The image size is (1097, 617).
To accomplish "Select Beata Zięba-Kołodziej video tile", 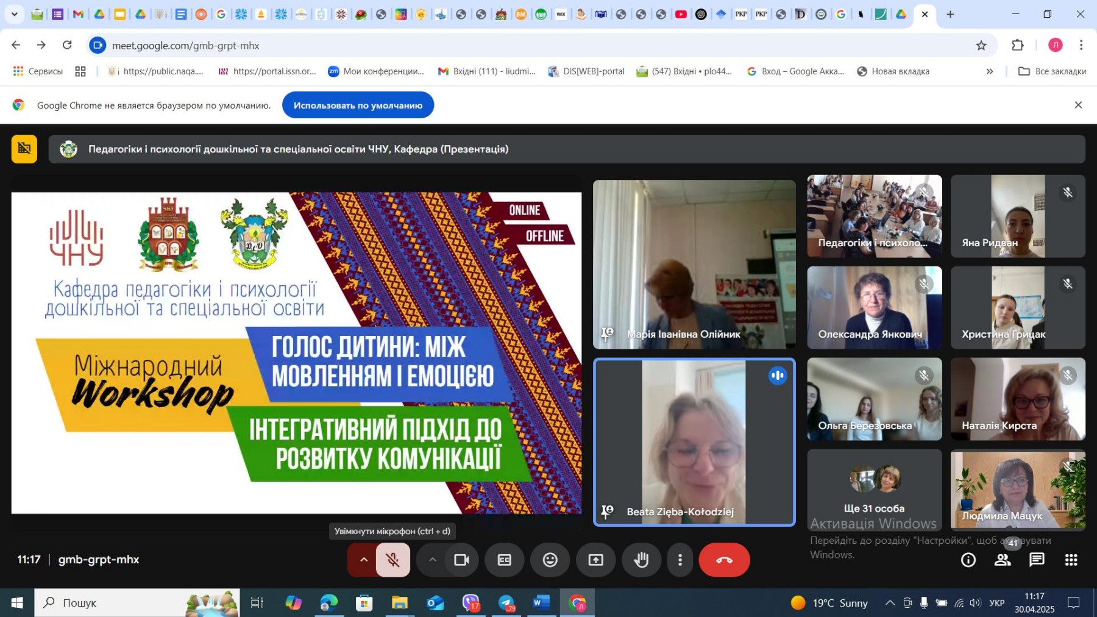I will tap(694, 442).
